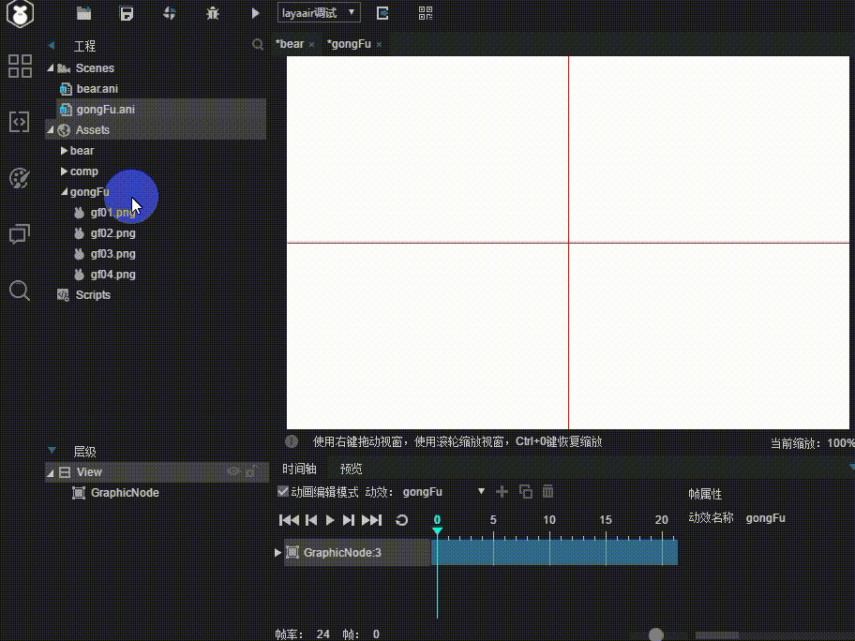Screen dimensions: 855x641
Task: Select gf04.png asset
Action: 112,275
